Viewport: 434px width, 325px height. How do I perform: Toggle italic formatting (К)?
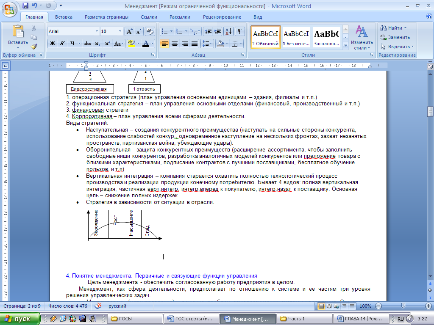(x=62, y=44)
